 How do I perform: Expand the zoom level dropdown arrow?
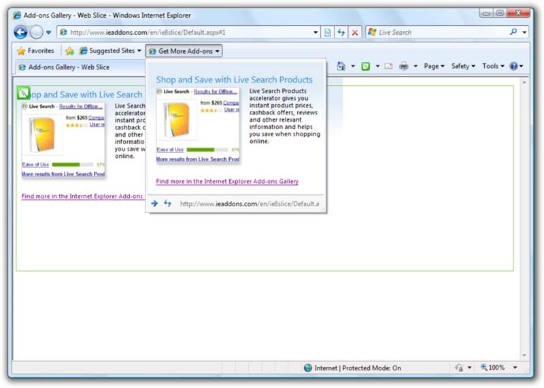pyautogui.click(x=515, y=368)
